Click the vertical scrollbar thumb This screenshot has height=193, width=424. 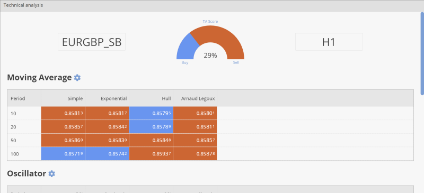pos(422,53)
